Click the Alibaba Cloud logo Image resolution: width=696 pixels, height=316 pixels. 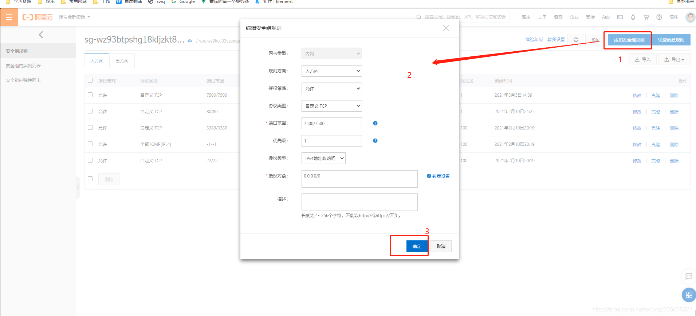tap(38, 17)
